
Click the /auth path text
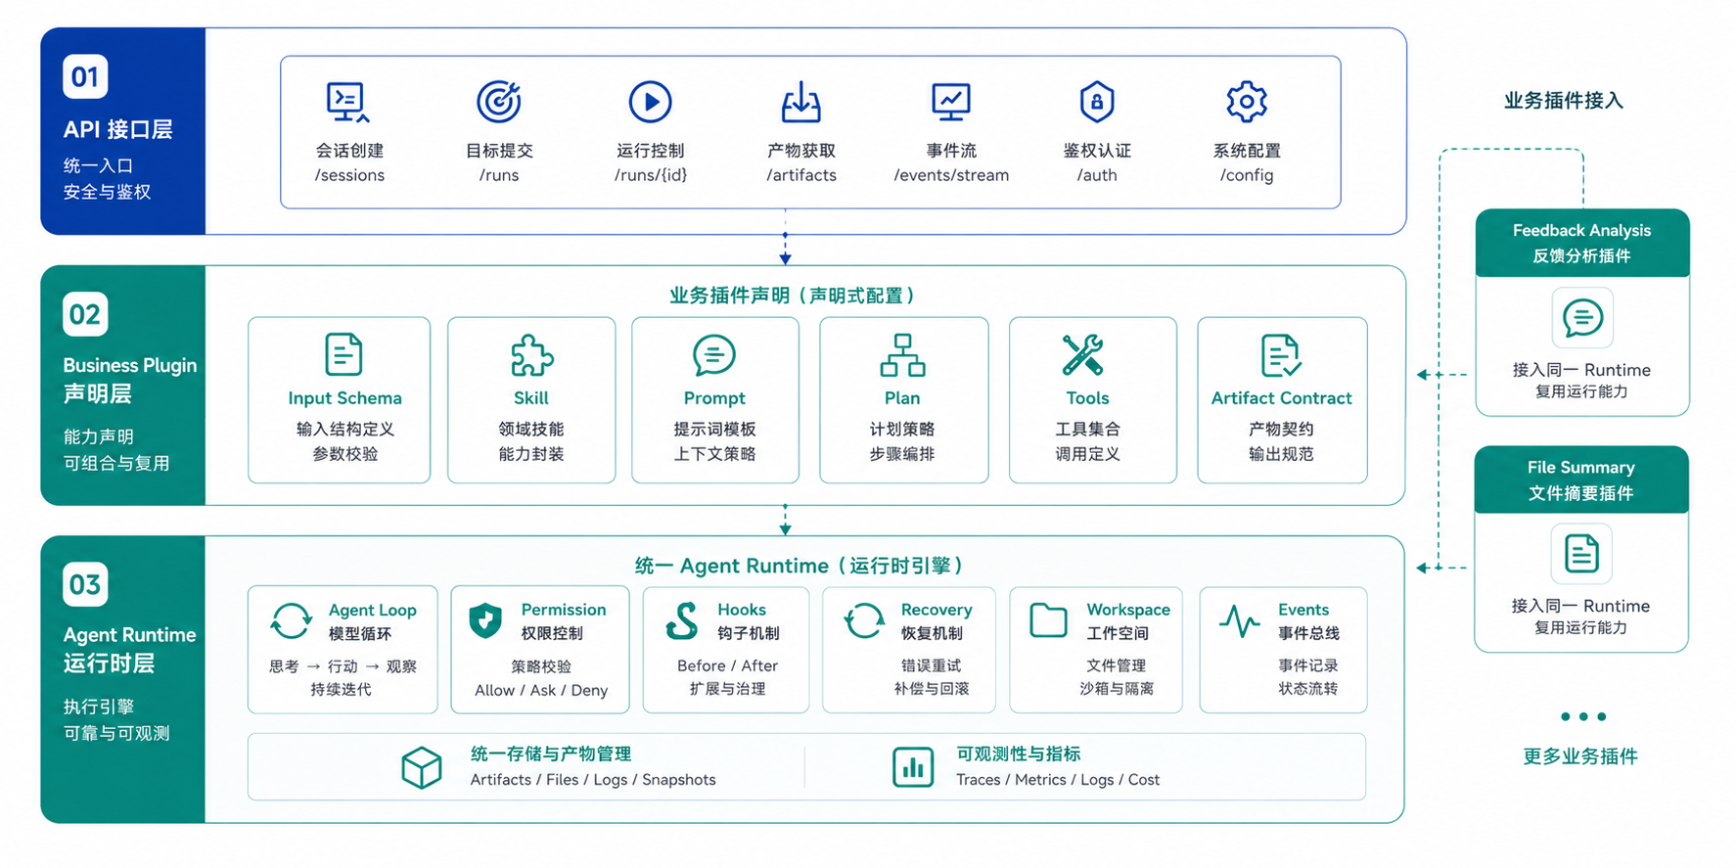tap(1097, 175)
